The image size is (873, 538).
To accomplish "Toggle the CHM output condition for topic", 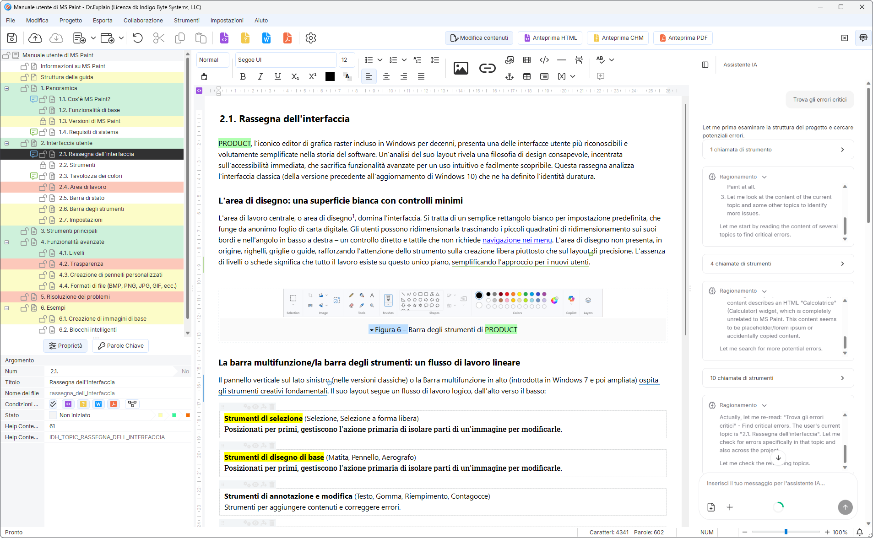I will coord(83,404).
